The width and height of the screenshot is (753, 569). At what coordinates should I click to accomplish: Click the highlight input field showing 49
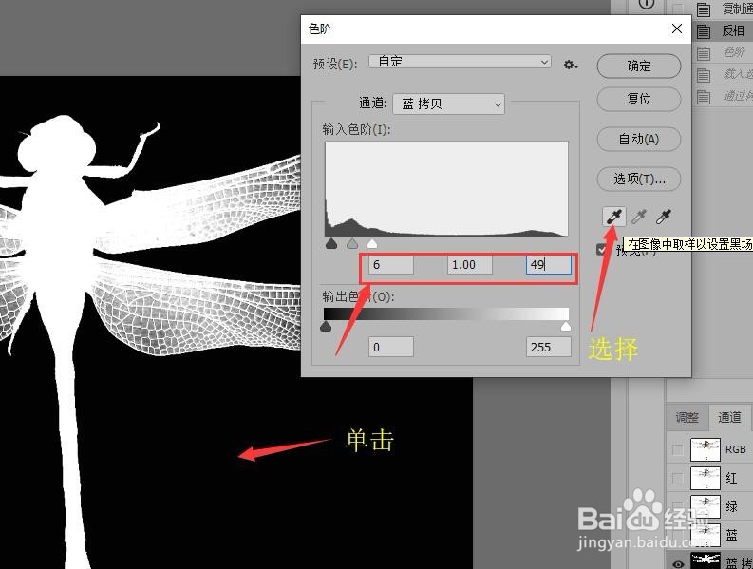(x=549, y=265)
